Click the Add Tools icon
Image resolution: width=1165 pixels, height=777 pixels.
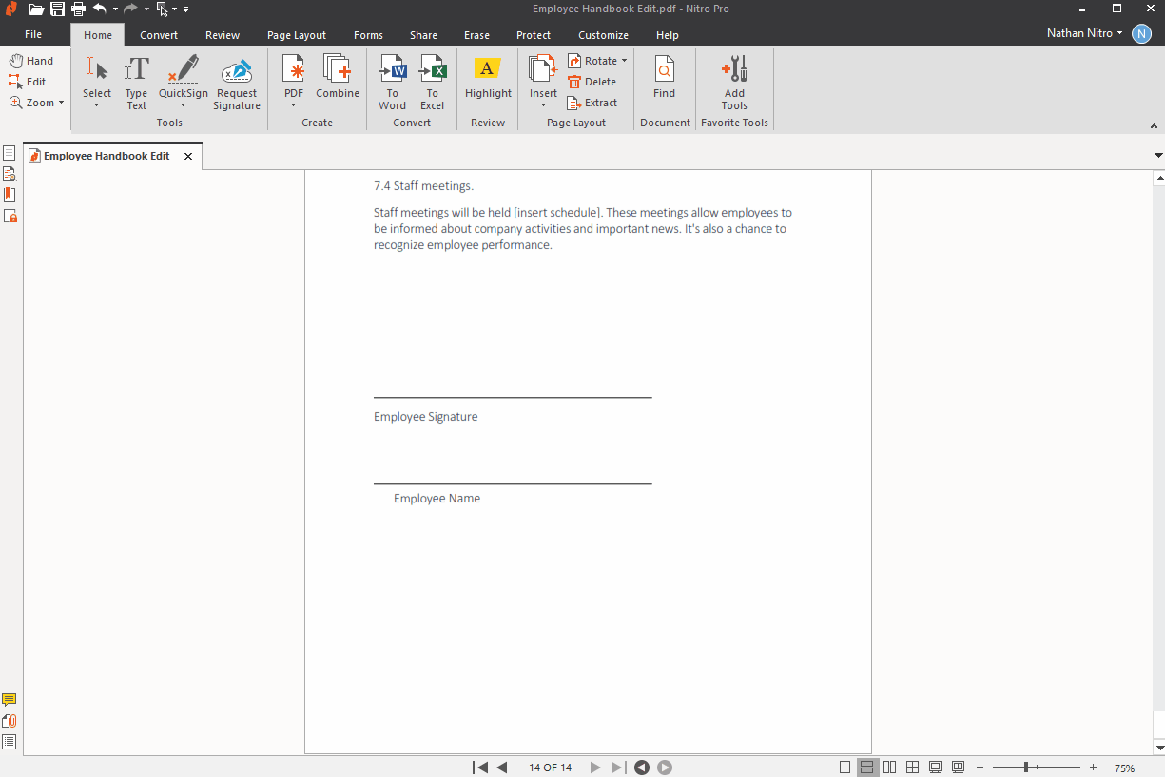click(x=734, y=82)
